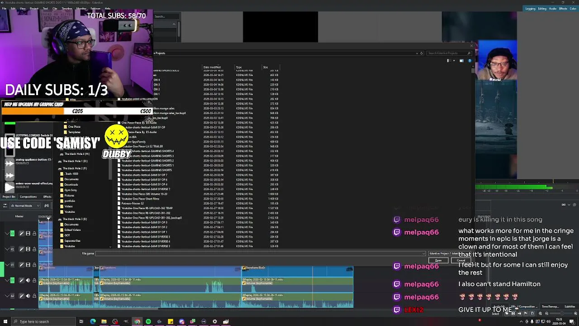Viewport: 579px width, 326px height.
Task: Open Microsoft Edge from taskbar
Action: click(x=93, y=321)
